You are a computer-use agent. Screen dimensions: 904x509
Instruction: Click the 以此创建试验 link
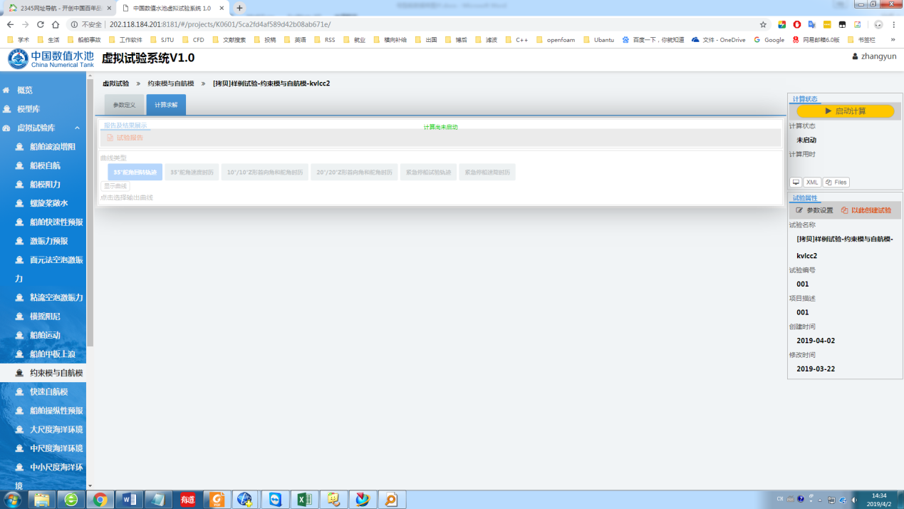(x=866, y=210)
